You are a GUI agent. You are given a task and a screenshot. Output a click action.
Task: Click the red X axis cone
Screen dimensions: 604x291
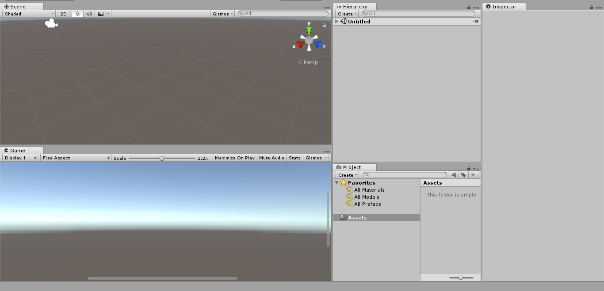pos(300,45)
